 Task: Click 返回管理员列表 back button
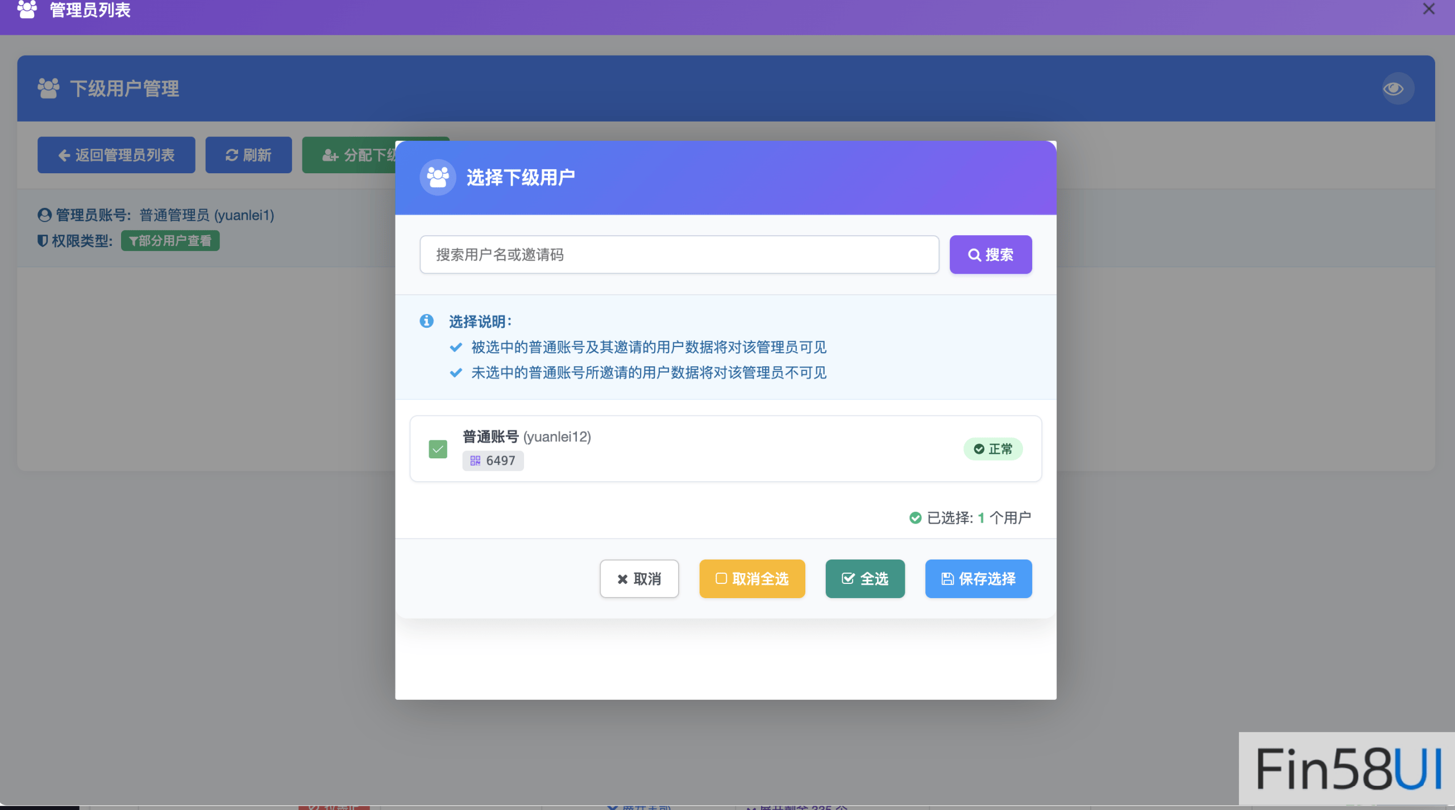(x=116, y=155)
